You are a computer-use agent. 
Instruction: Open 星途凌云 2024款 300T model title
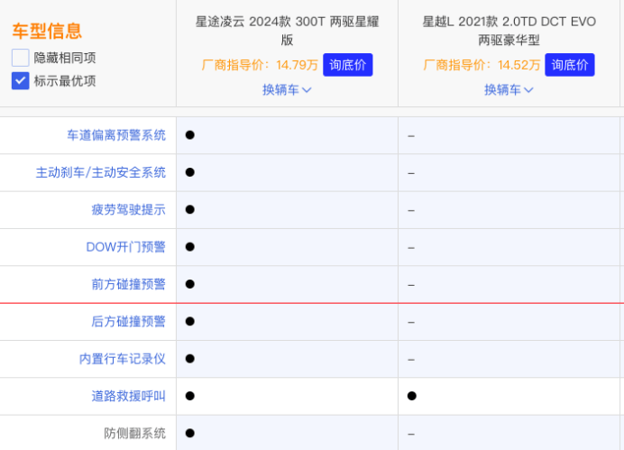pyautogui.click(x=287, y=30)
